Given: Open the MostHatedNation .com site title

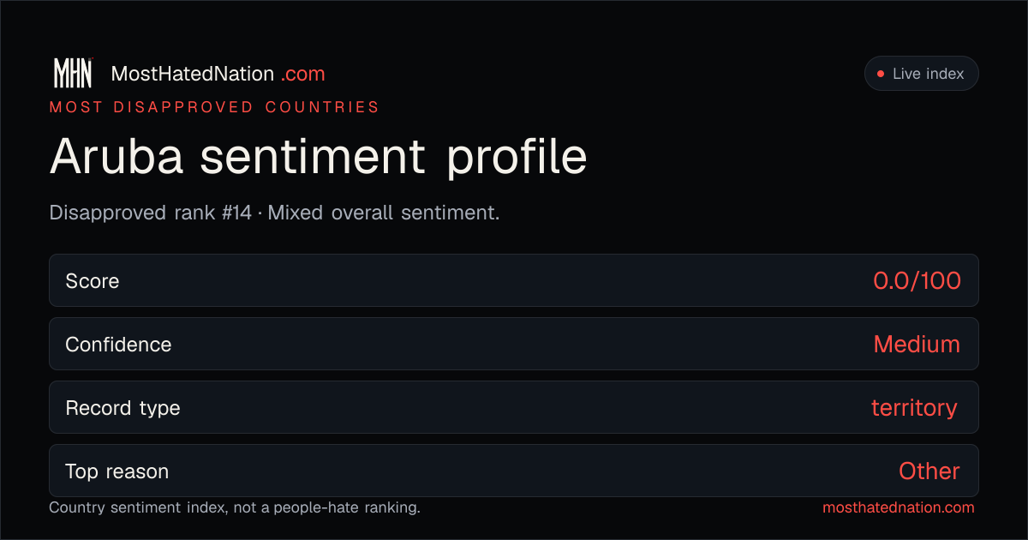Looking at the screenshot, I should click(x=218, y=74).
